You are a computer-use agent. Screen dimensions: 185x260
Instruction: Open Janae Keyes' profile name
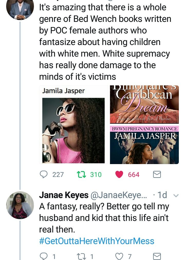[64, 195]
